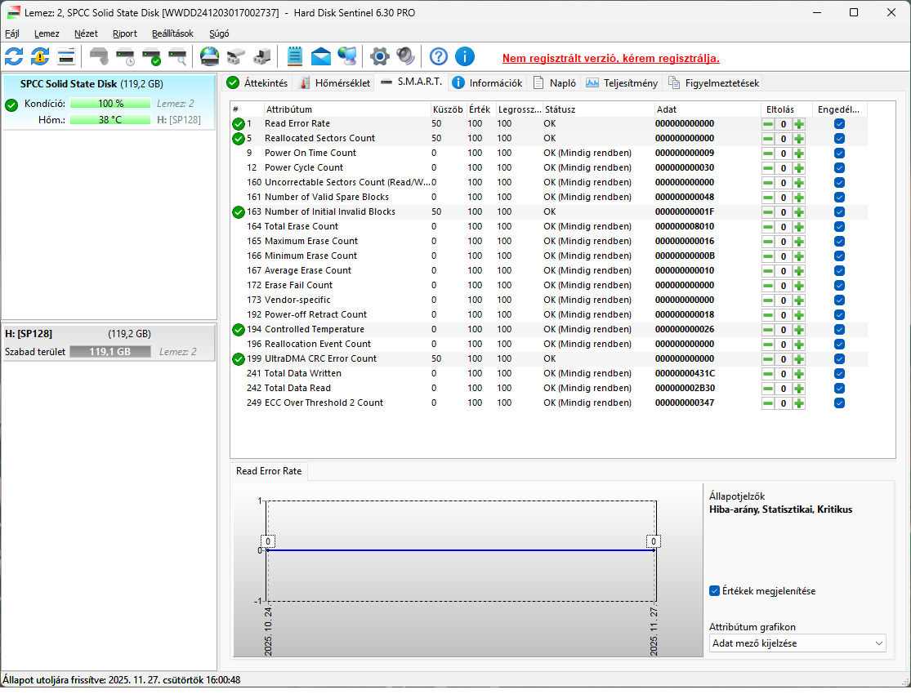Open help with the question mark icon
The width and height of the screenshot is (911, 694).
(x=439, y=56)
